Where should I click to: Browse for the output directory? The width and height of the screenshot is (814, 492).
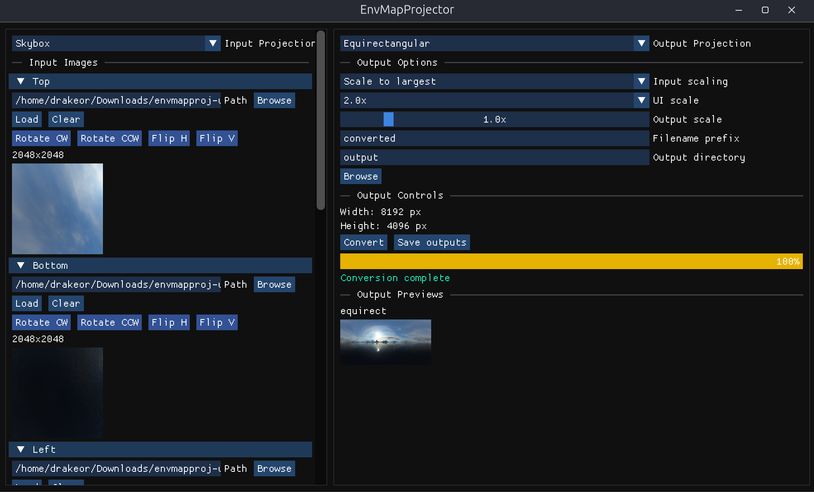[360, 176]
